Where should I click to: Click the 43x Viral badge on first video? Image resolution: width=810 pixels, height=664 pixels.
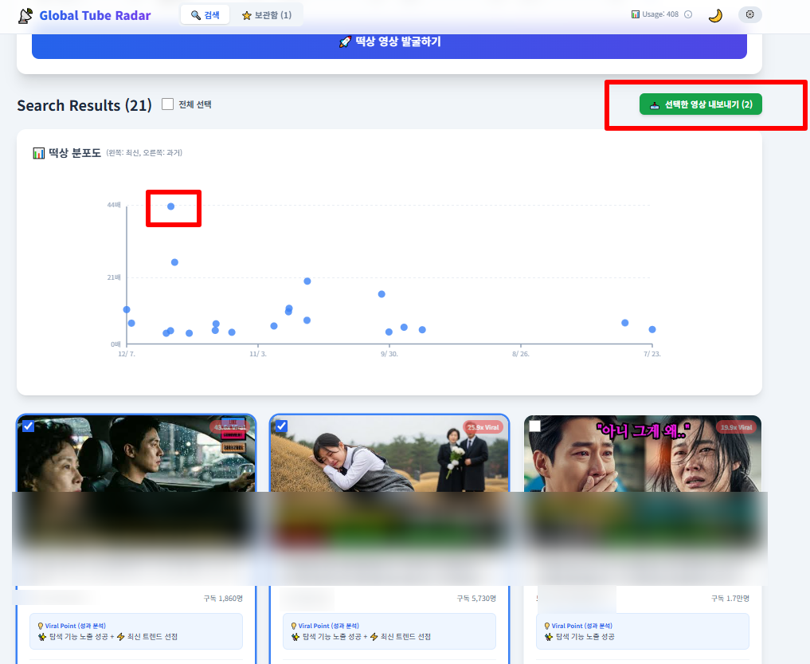pyautogui.click(x=229, y=427)
